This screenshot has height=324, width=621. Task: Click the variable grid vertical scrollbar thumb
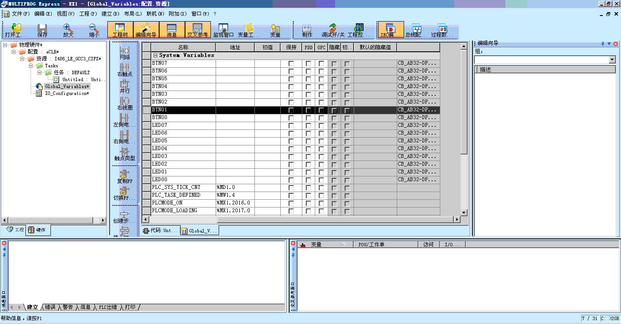click(464, 101)
